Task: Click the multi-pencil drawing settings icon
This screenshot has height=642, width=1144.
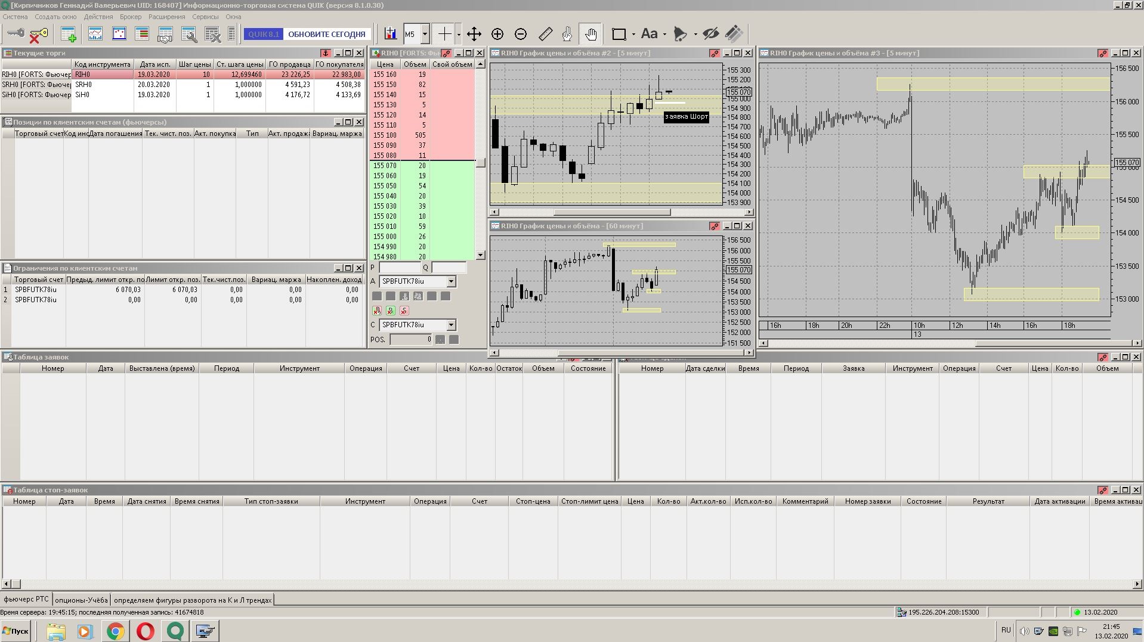Action: point(734,34)
